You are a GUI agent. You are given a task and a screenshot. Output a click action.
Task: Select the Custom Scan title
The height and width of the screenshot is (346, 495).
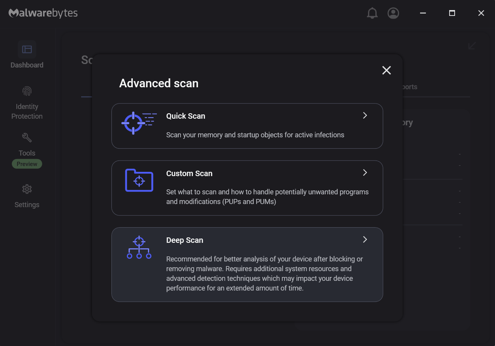click(189, 173)
